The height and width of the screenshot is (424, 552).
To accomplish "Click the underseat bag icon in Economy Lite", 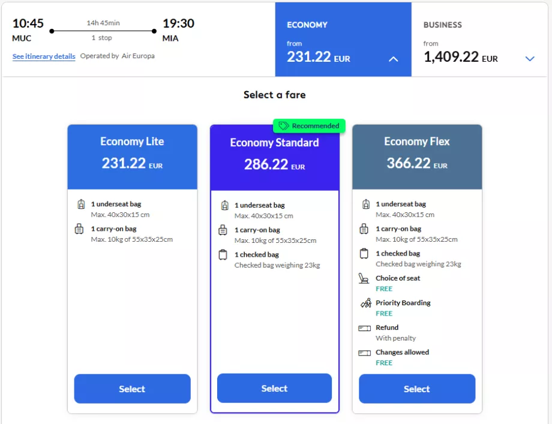I will click(81, 204).
